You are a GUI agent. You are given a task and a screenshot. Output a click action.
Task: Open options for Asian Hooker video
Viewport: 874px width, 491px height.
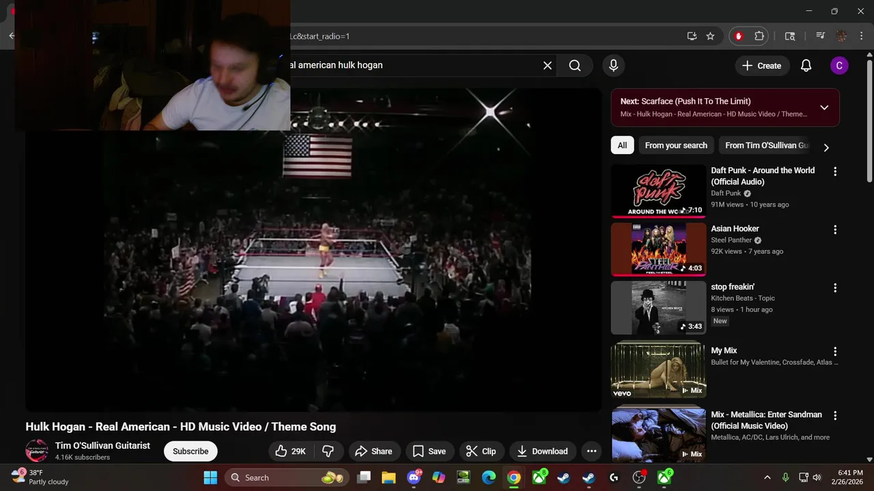834,230
